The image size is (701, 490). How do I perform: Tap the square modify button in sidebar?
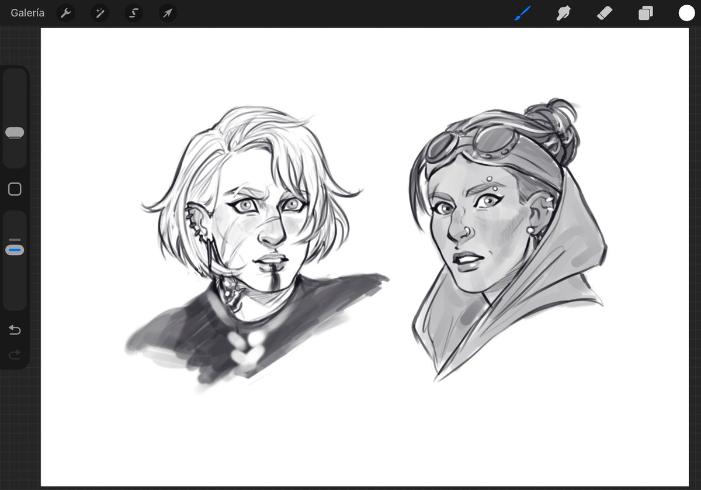coord(15,189)
